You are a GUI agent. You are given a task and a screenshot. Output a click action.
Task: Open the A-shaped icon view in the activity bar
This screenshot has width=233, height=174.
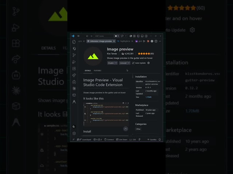point(74,102)
